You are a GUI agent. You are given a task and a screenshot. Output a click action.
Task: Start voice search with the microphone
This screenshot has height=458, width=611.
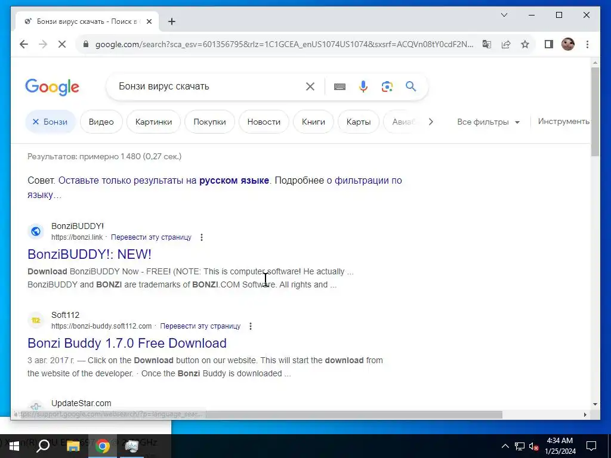(363, 86)
